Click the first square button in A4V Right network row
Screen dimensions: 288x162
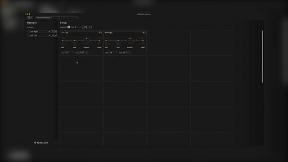(52, 31)
